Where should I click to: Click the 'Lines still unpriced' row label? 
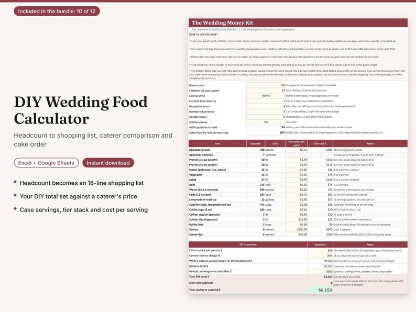click(x=201, y=283)
